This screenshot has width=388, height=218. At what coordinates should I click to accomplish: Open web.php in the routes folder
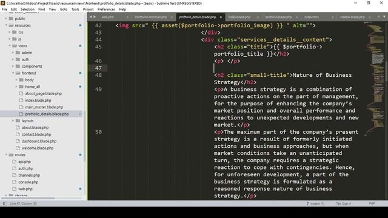click(25, 189)
